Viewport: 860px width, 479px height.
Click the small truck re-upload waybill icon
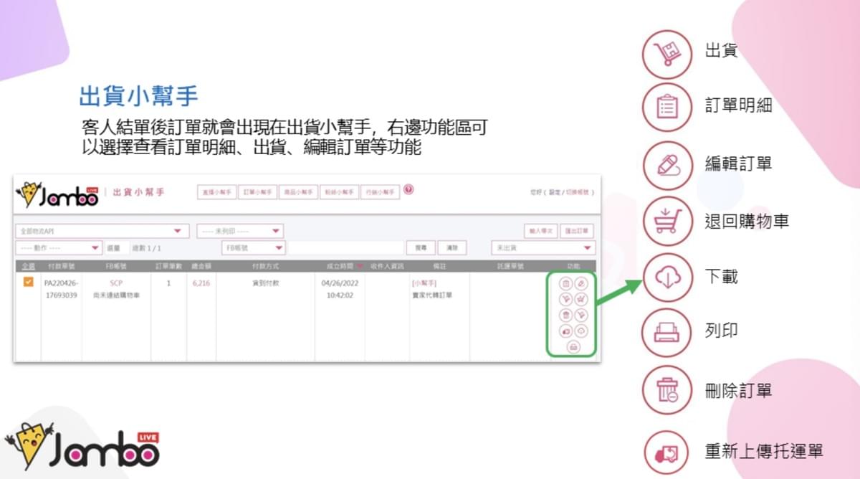pyautogui.click(x=565, y=331)
